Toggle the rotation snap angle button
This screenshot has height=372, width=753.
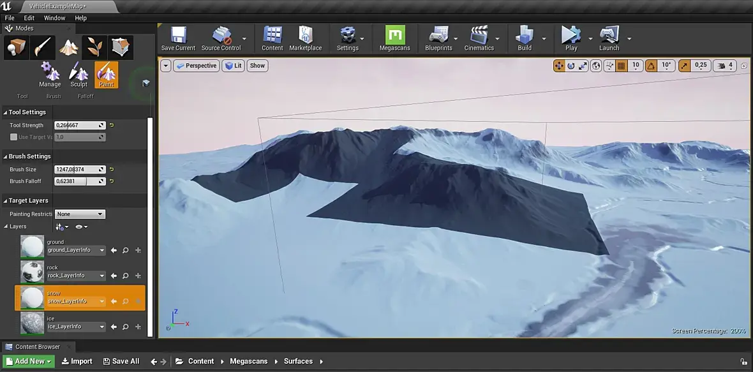pyautogui.click(x=652, y=65)
